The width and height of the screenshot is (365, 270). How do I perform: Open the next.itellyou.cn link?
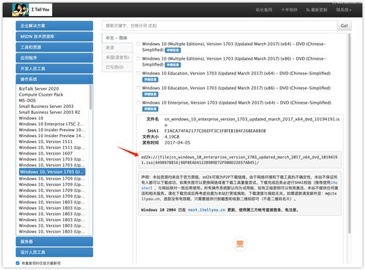pyautogui.click(x=206, y=209)
